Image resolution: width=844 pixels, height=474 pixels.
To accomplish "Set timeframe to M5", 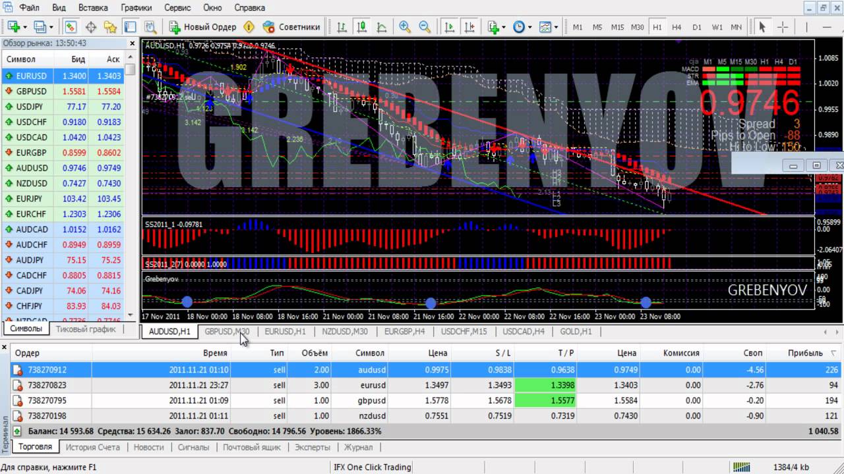I will (x=597, y=27).
